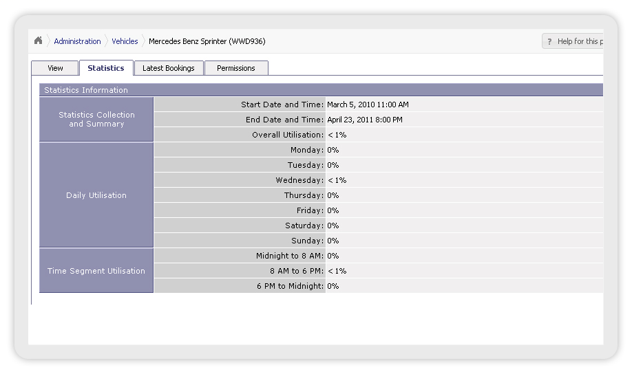This screenshot has height=374, width=632.
Task: Click the Sunday row label
Action: click(308, 241)
